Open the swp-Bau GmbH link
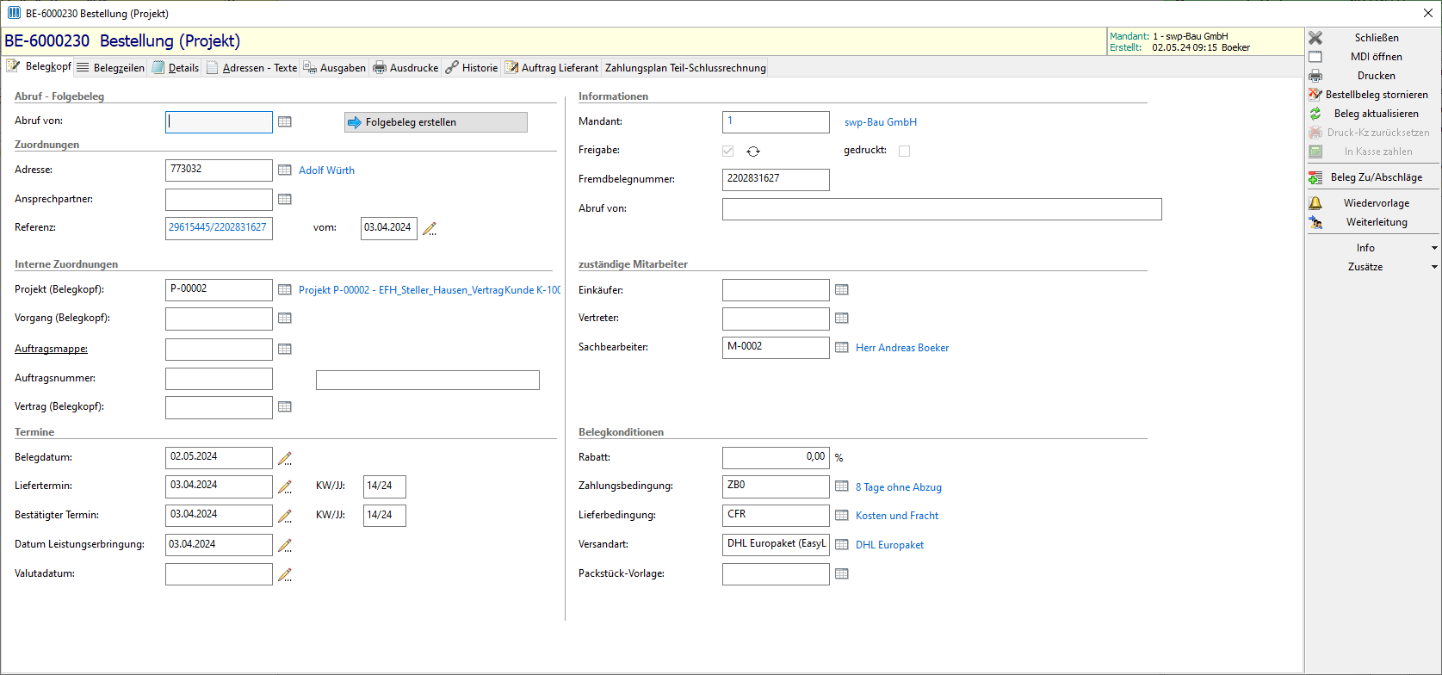 pyautogui.click(x=881, y=122)
